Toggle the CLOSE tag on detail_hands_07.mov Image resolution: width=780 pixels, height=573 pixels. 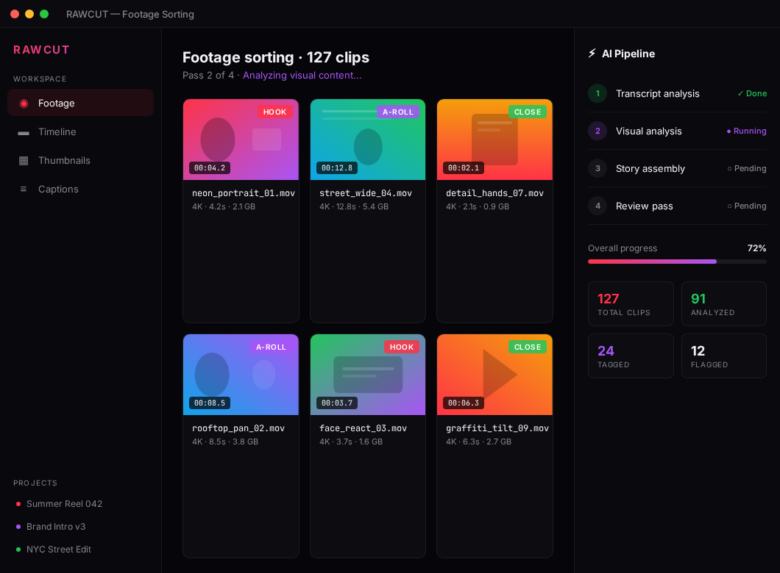pyautogui.click(x=528, y=112)
